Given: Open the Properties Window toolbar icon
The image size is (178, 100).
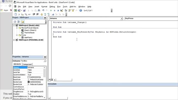Looking at the screenshot, I should click(x=69, y=11).
